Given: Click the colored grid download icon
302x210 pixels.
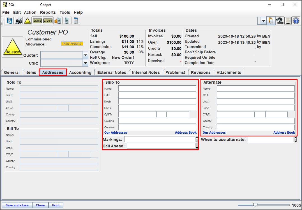Looking at the screenshot, I should 288,20.
